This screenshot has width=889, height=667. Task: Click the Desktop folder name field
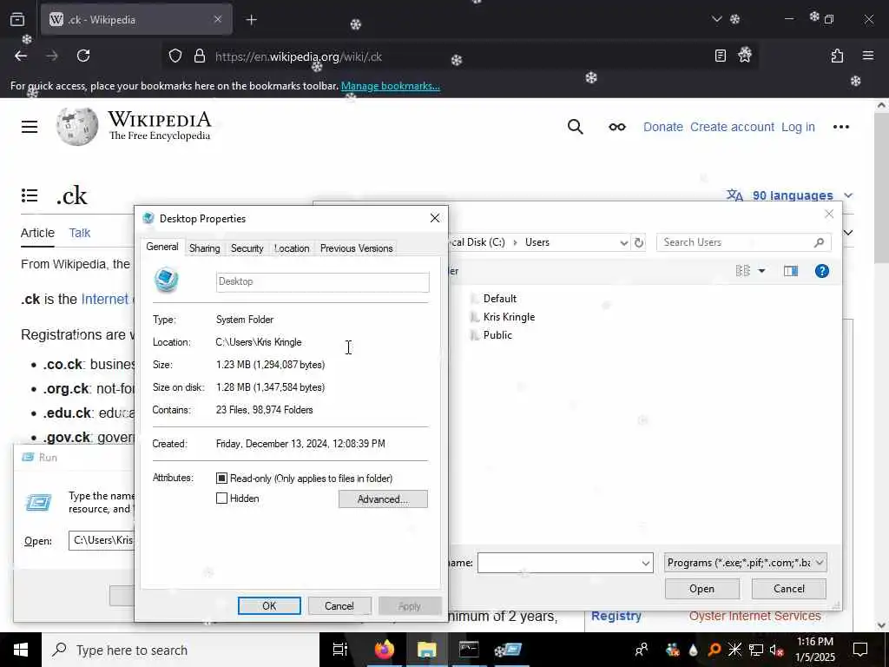pos(322,282)
